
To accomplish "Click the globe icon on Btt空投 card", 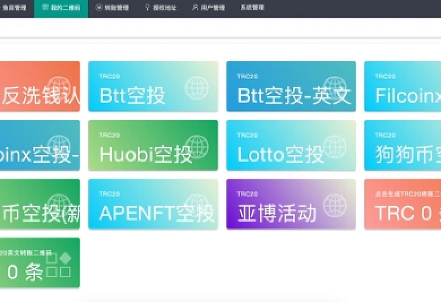I will [197, 88].
